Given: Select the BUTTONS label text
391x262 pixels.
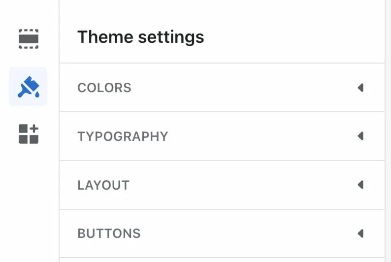Looking at the screenshot, I should tap(109, 233).
